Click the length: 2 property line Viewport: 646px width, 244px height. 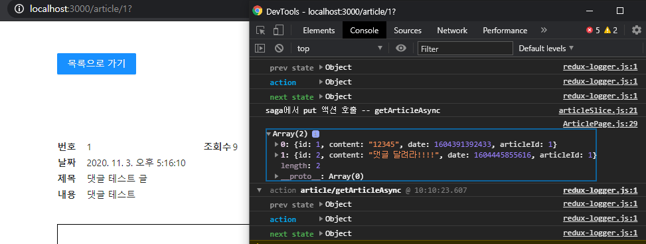pos(300,166)
